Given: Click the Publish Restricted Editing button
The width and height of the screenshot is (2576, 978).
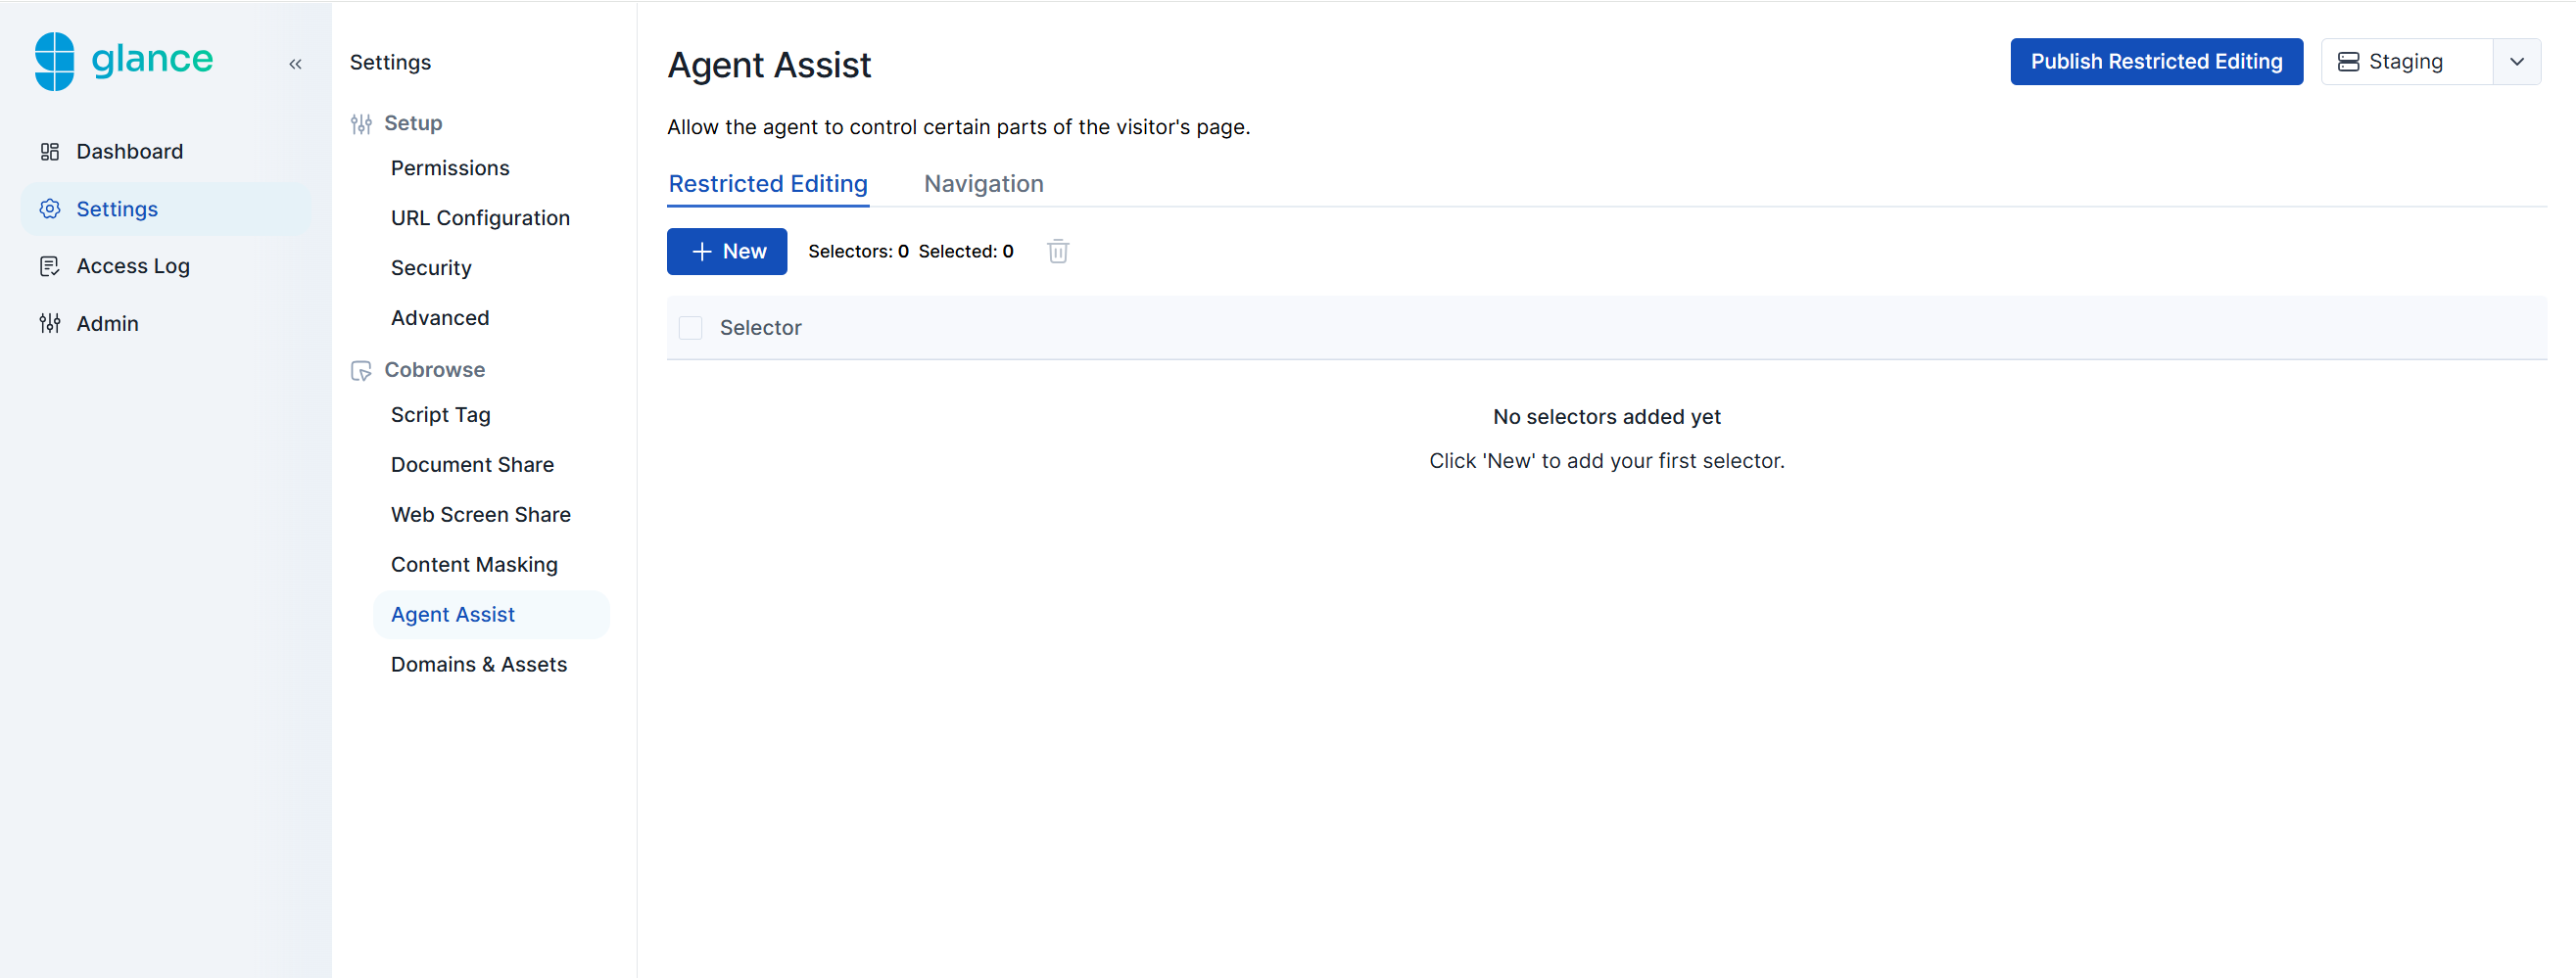Looking at the screenshot, I should (x=2156, y=61).
